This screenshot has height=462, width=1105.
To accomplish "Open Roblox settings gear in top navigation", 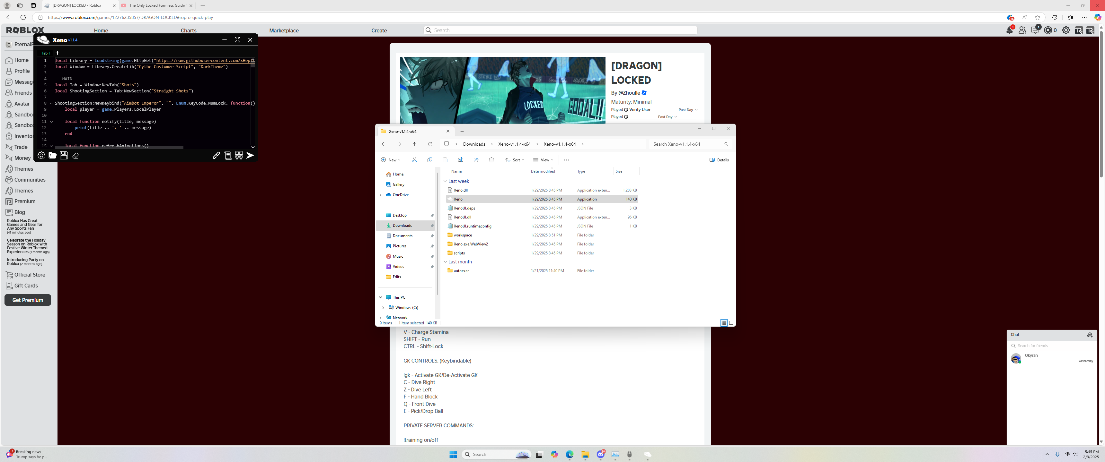I will (x=1066, y=30).
